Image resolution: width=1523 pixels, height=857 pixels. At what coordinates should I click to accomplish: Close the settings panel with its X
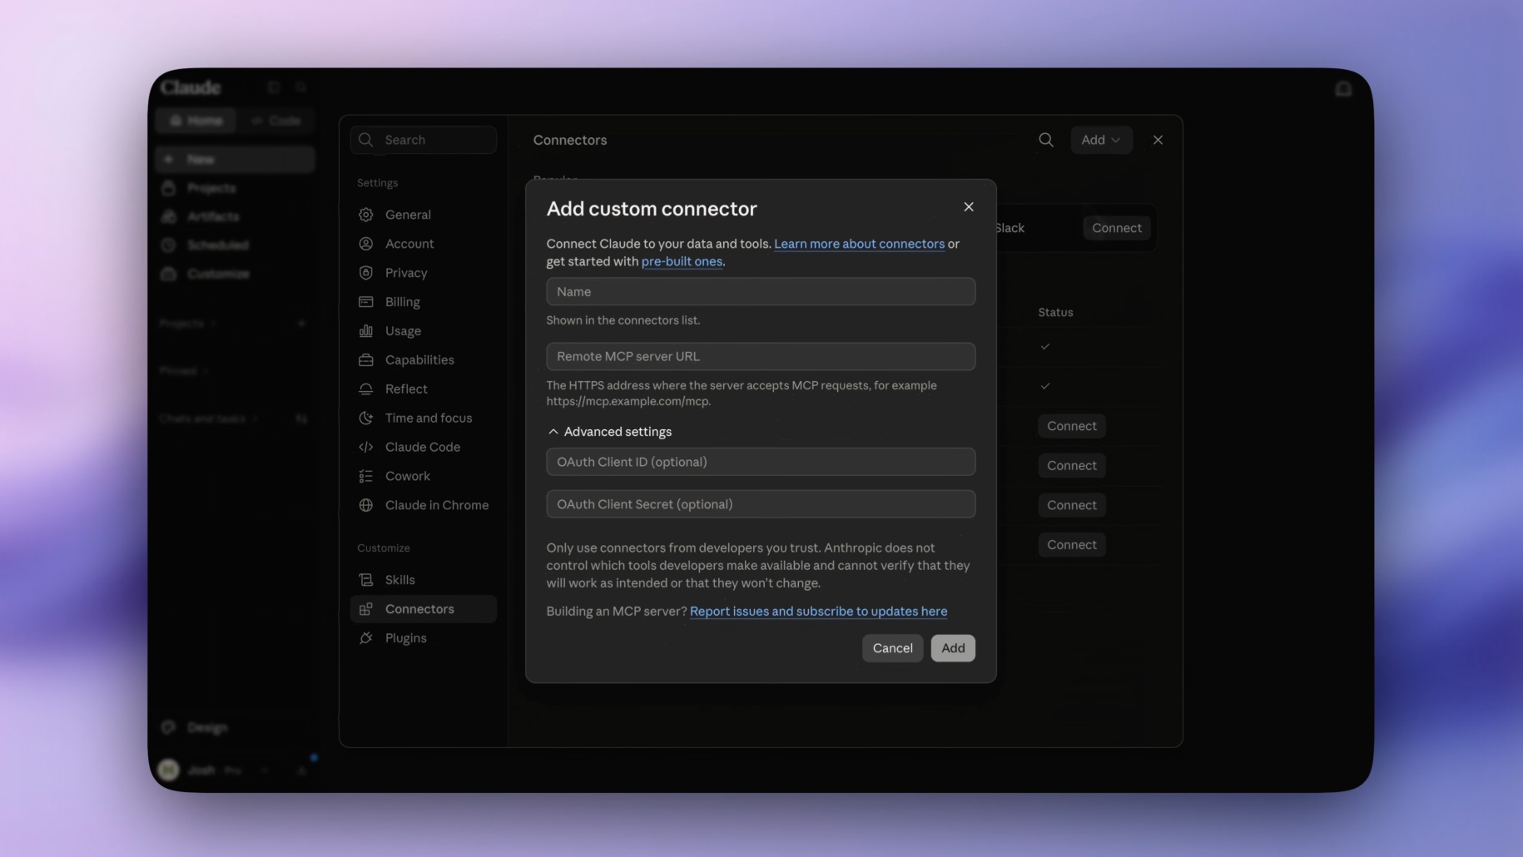click(x=1158, y=140)
